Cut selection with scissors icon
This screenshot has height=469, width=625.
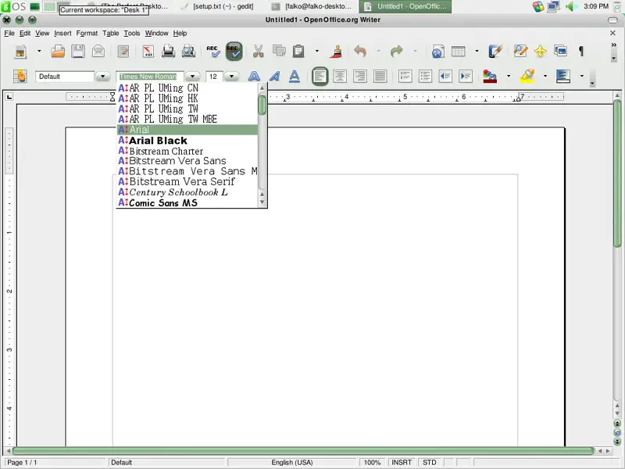(259, 52)
